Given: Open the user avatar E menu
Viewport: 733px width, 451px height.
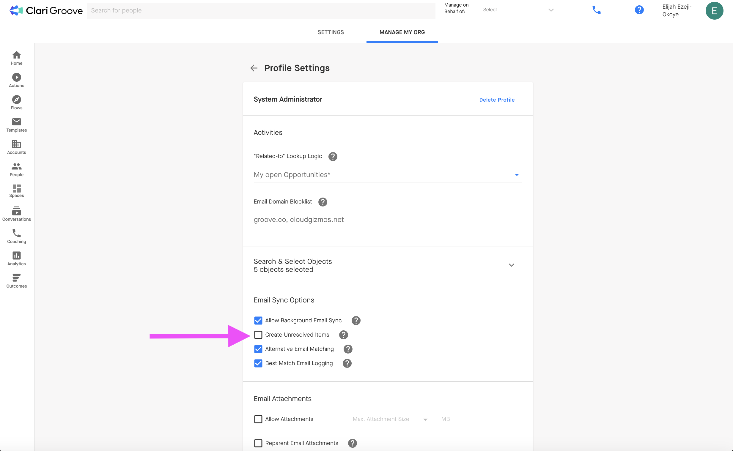Looking at the screenshot, I should point(714,11).
